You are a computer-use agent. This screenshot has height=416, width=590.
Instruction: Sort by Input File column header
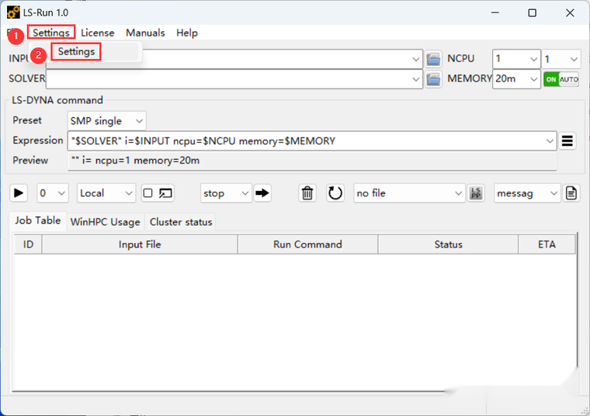(x=140, y=244)
